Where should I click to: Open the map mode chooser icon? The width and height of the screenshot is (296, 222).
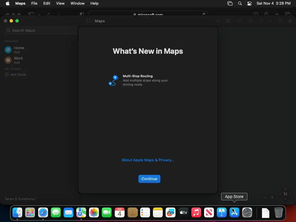click(228, 21)
